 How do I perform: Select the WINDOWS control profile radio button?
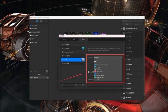tap(31, 32)
